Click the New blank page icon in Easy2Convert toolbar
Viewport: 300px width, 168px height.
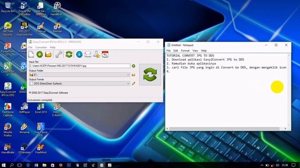point(31,54)
